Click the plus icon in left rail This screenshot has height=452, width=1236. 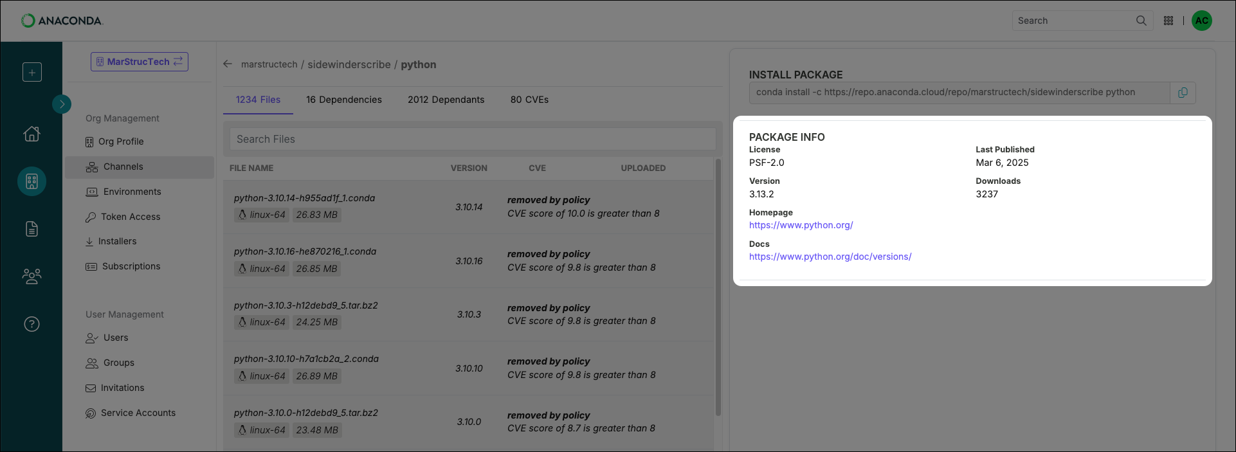[x=32, y=72]
